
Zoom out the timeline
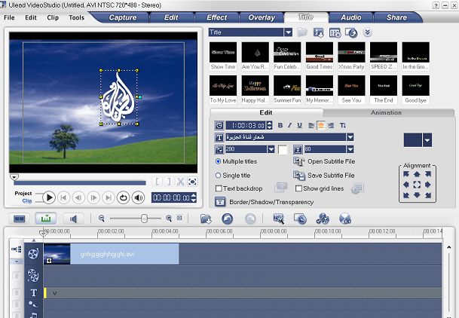click(x=102, y=219)
